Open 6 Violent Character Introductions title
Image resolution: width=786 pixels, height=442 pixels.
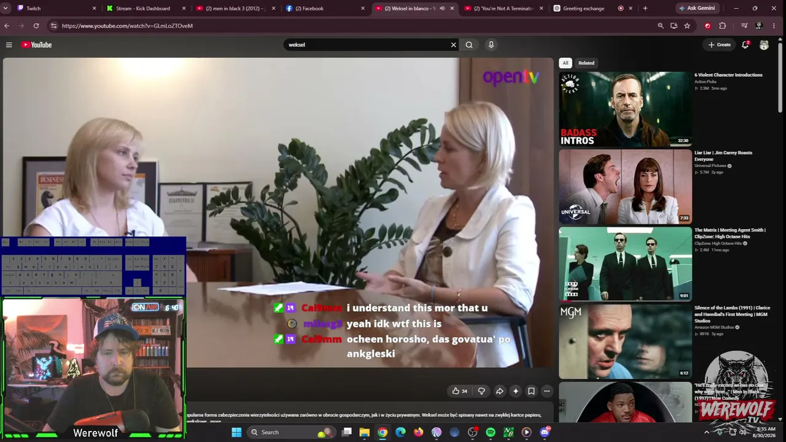click(x=728, y=75)
